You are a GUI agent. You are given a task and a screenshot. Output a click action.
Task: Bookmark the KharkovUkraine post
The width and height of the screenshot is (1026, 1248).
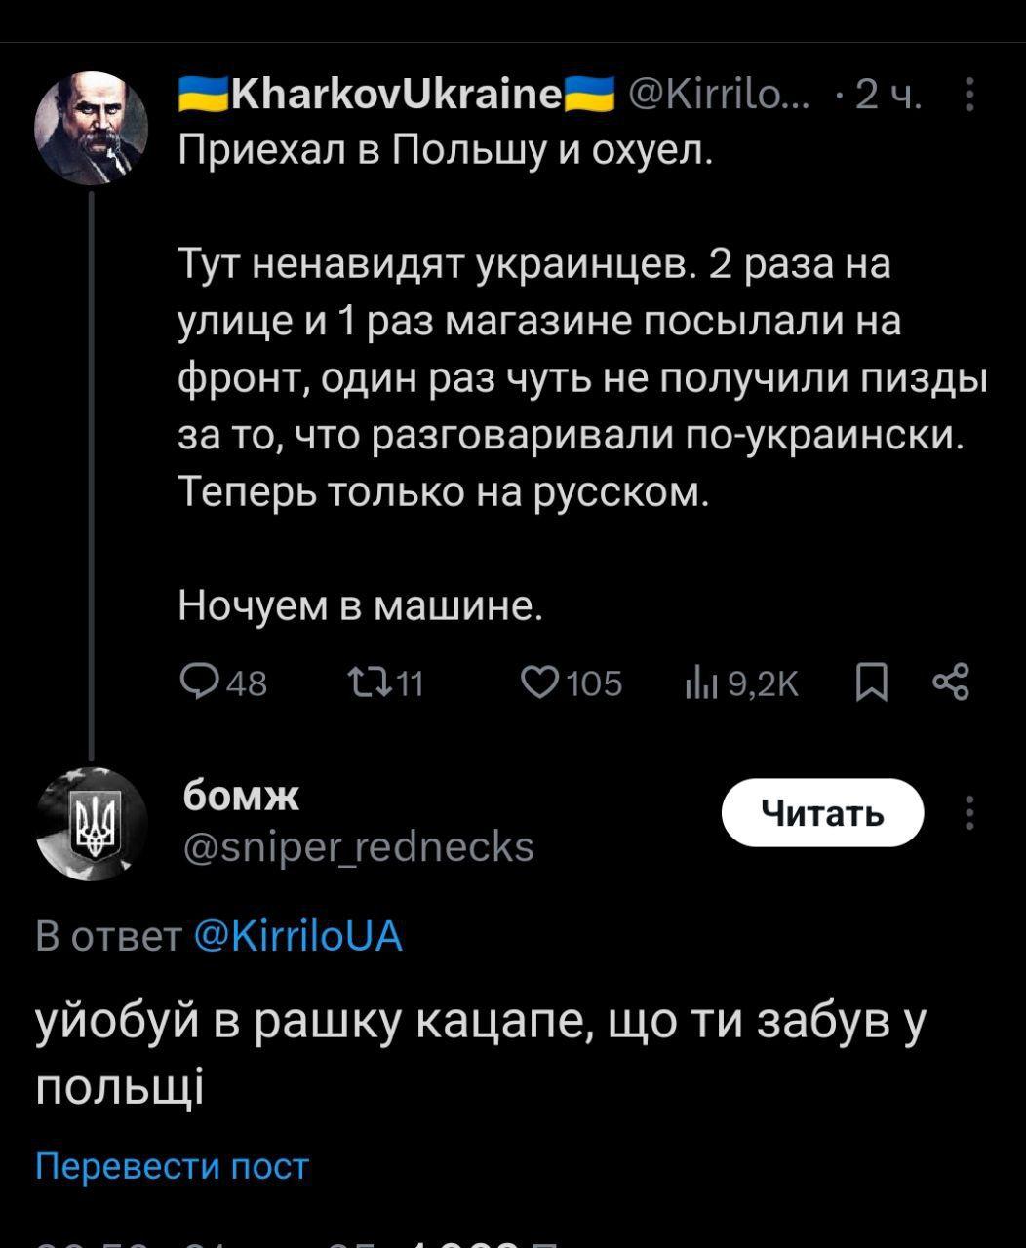click(871, 682)
